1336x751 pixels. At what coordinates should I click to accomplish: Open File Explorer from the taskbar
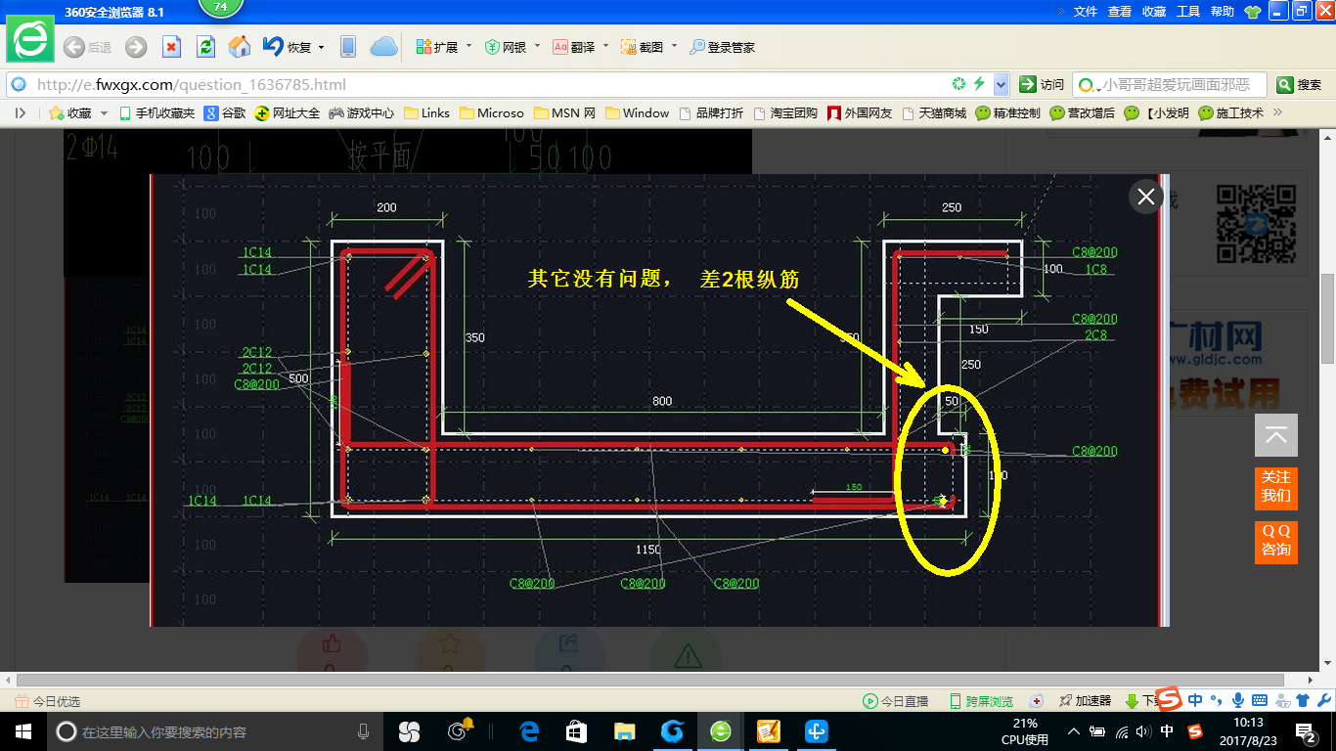[624, 731]
